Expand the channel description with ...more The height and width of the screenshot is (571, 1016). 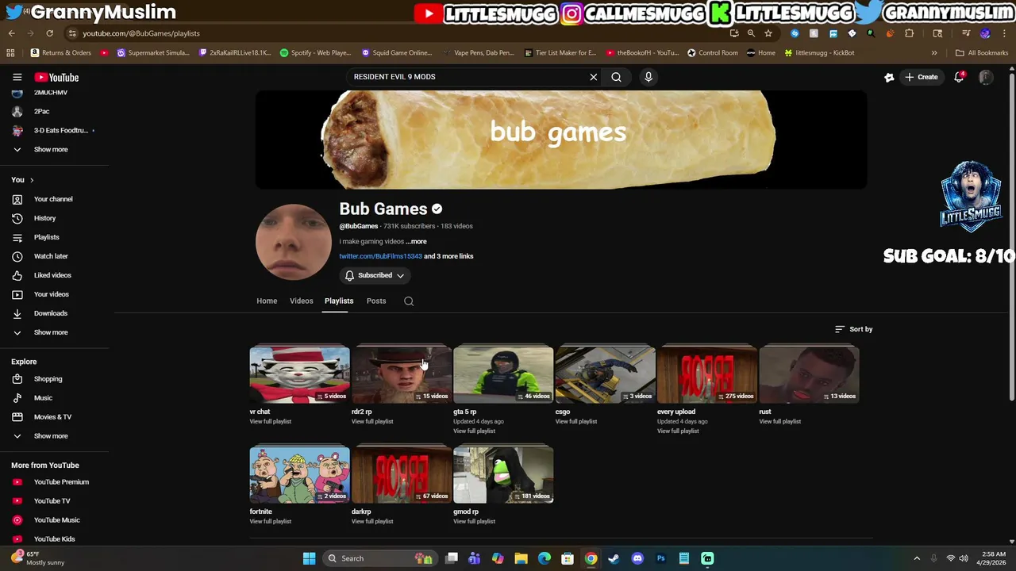[416, 241]
